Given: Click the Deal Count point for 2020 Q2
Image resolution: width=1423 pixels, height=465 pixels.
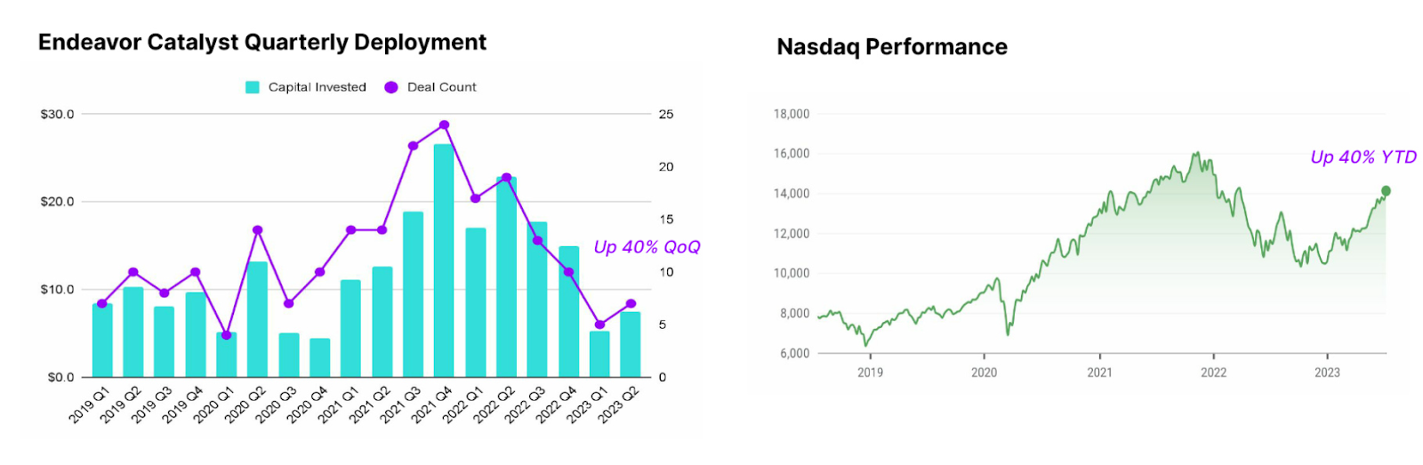Looking at the screenshot, I should (x=257, y=230).
